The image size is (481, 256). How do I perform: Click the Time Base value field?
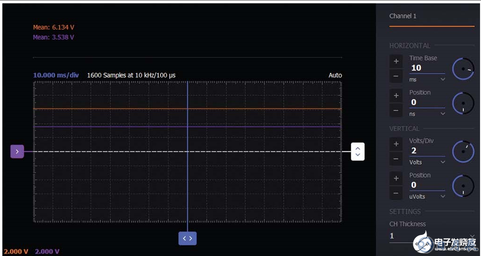click(426, 68)
